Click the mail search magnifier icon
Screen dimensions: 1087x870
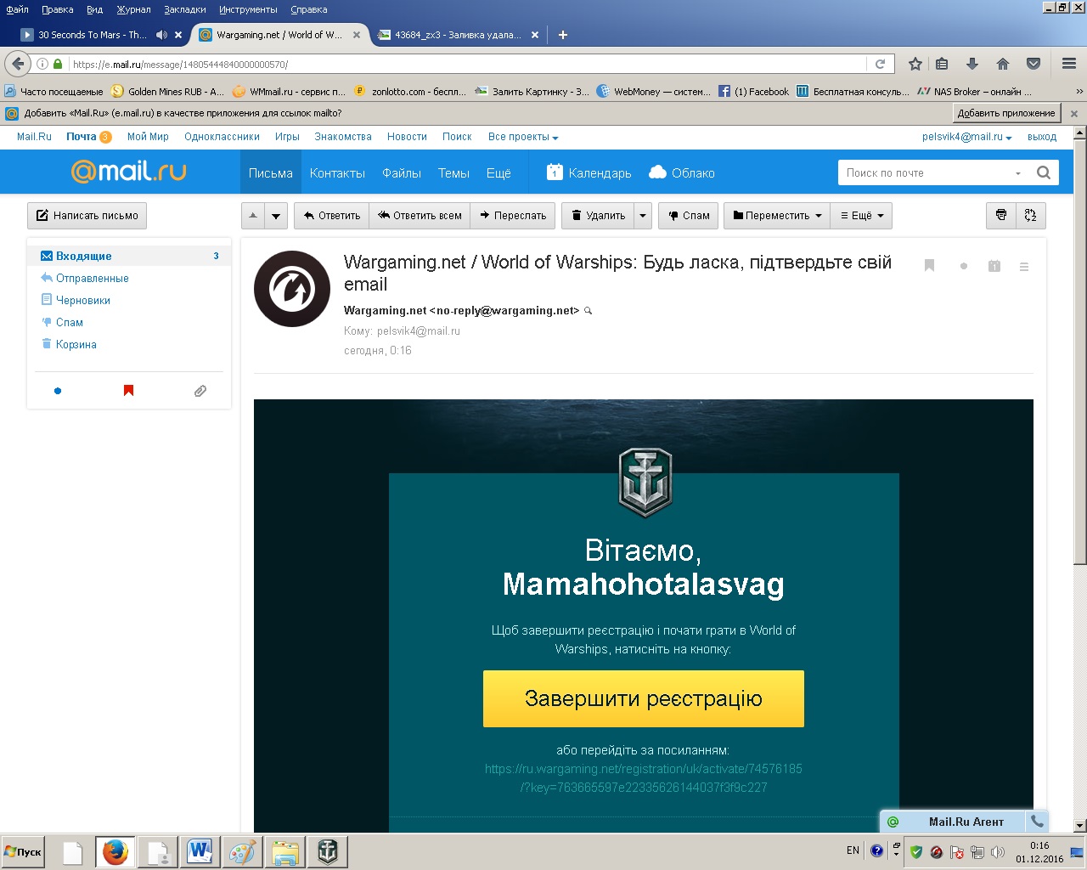[1044, 172]
